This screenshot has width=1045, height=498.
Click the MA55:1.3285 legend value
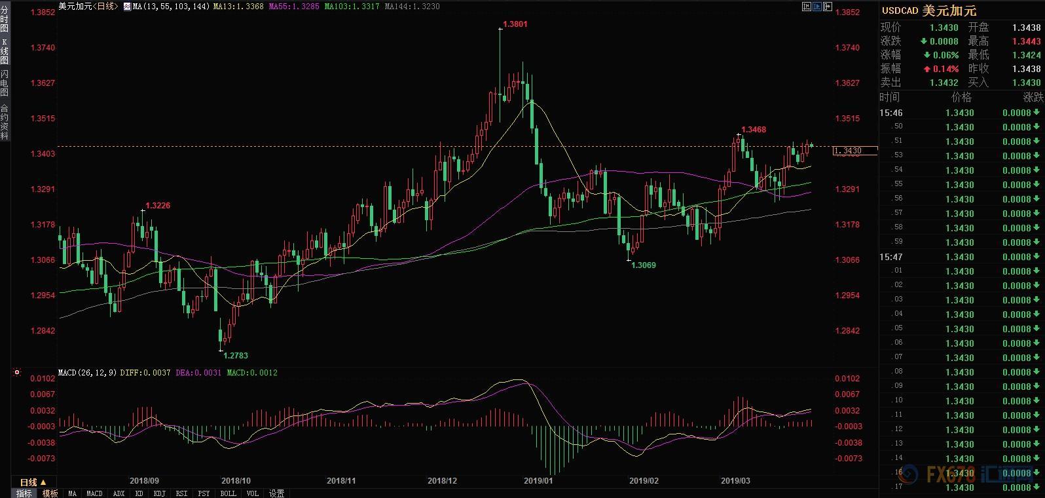coord(293,7)
